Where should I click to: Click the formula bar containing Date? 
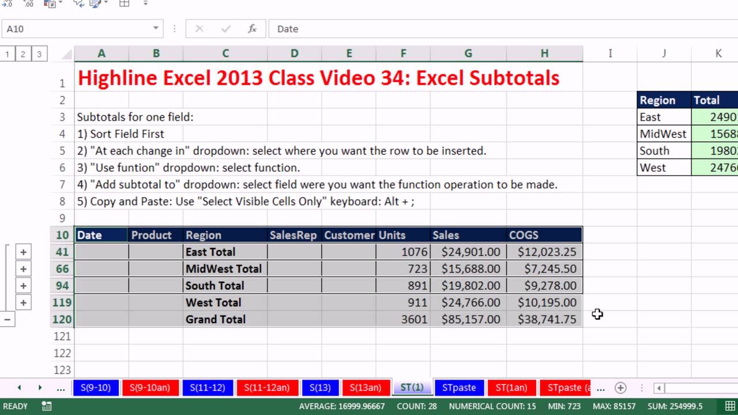[x=504, y=29]
